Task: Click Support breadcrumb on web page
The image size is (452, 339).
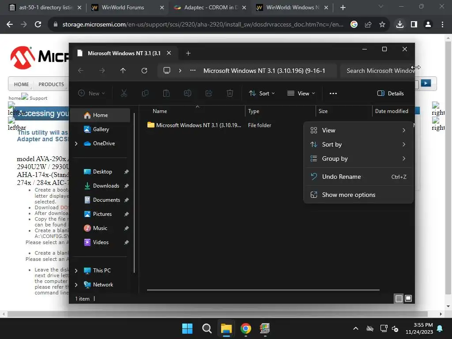Action: [38, 98]
